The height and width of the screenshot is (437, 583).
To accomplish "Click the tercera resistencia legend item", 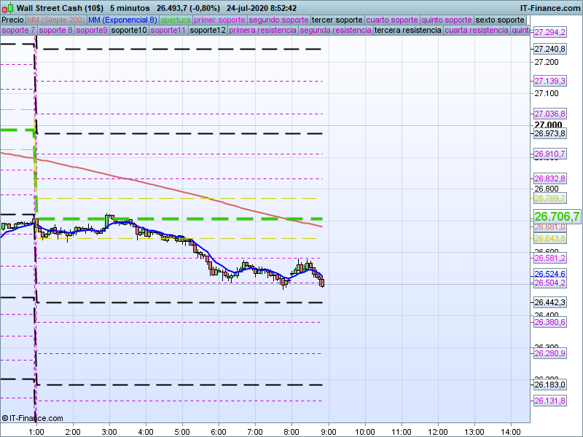I will (x=407, y=31).
